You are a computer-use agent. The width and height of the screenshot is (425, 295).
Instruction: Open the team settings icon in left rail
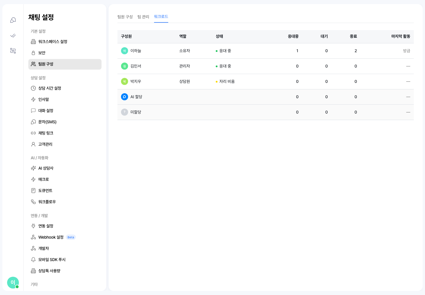tap(13, 51)
